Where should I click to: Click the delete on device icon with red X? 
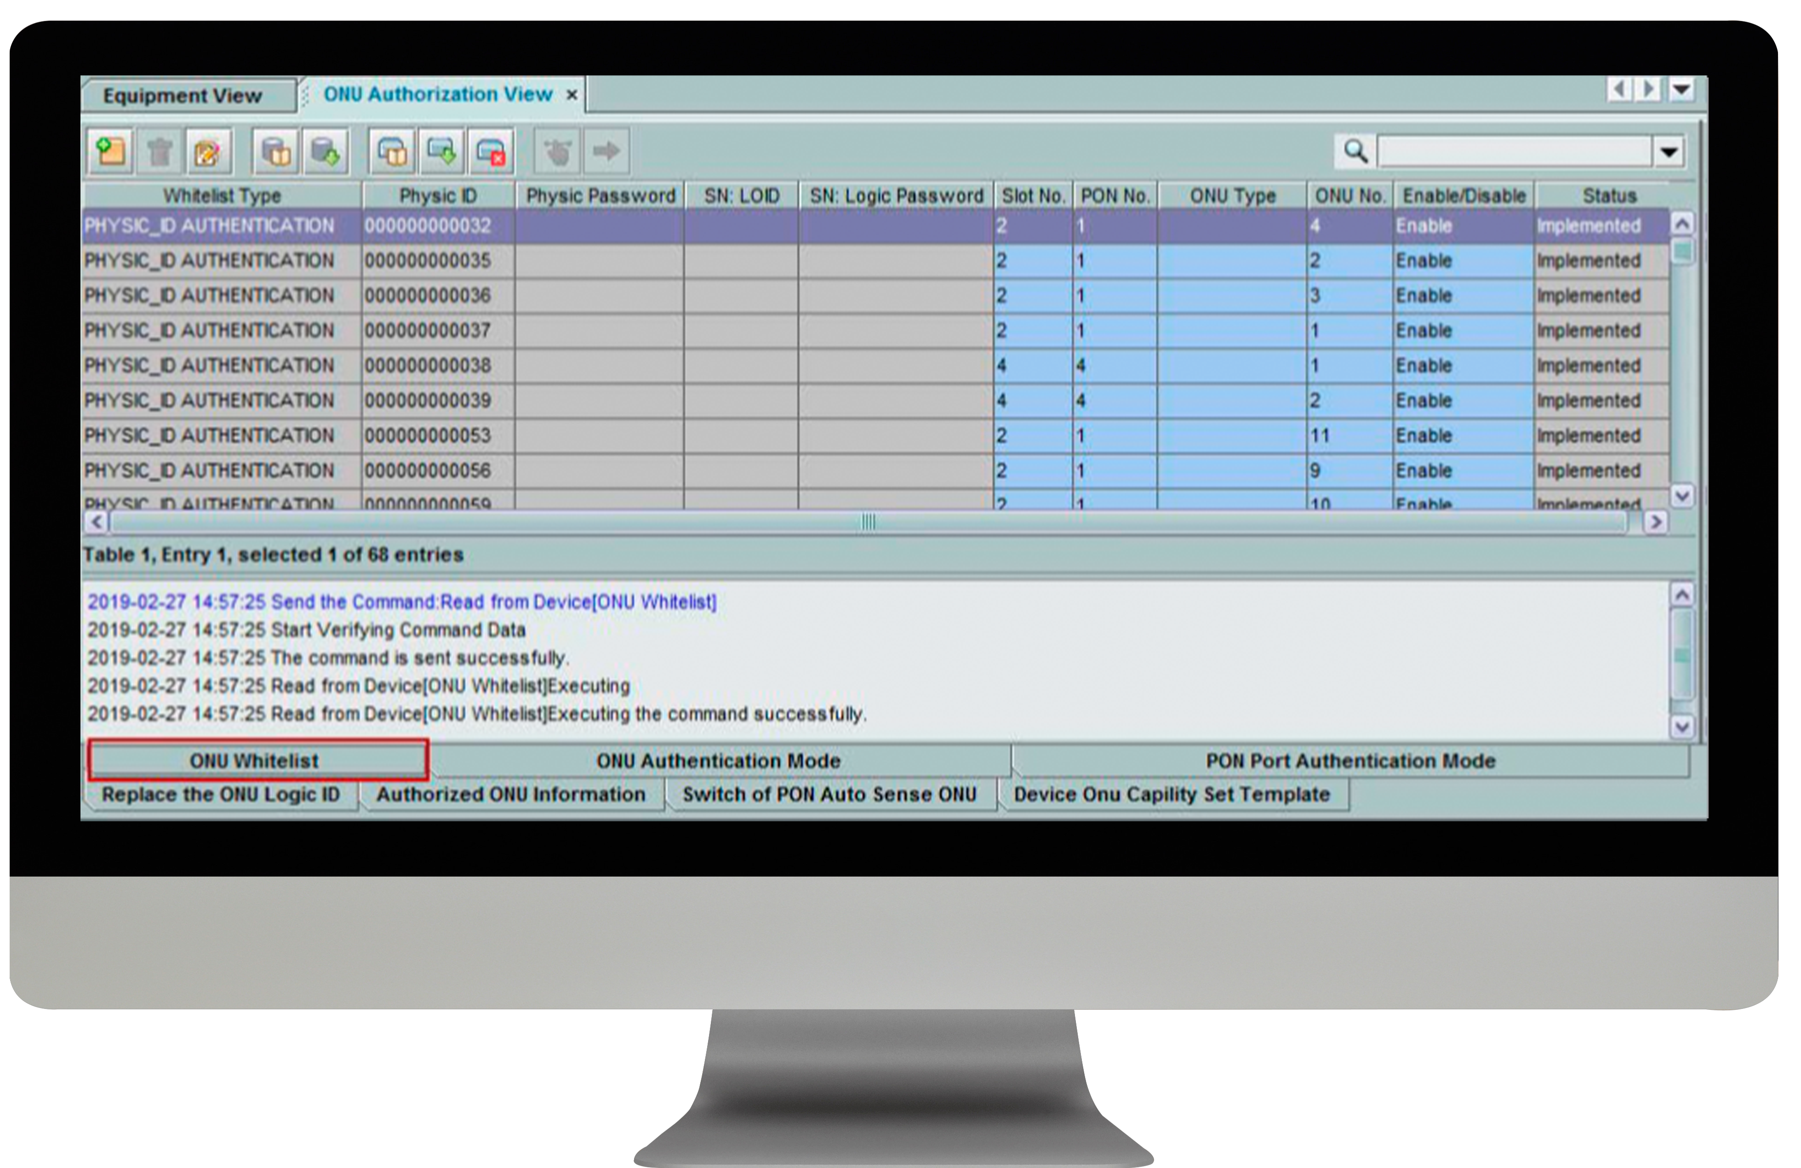(x=490, y=151)
